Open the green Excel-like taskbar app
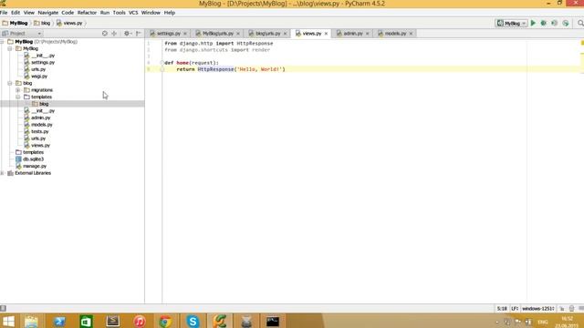Screen dimensions: 584x328 pyautogui.click(x=86, y=322)
